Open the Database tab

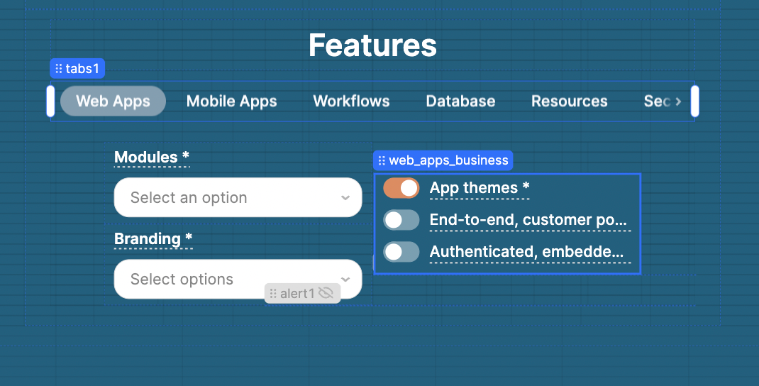pyautogui.click(x=460, y=101)
